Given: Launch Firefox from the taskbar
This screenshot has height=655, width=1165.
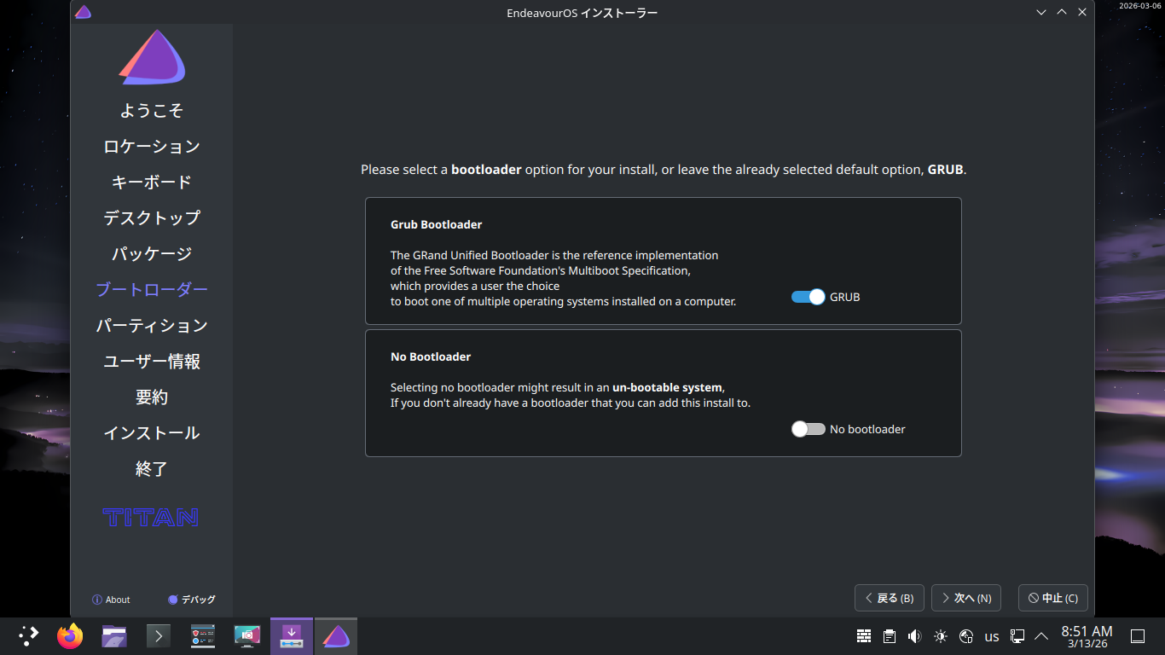Looking at the screenshot, I should [70, 636].
